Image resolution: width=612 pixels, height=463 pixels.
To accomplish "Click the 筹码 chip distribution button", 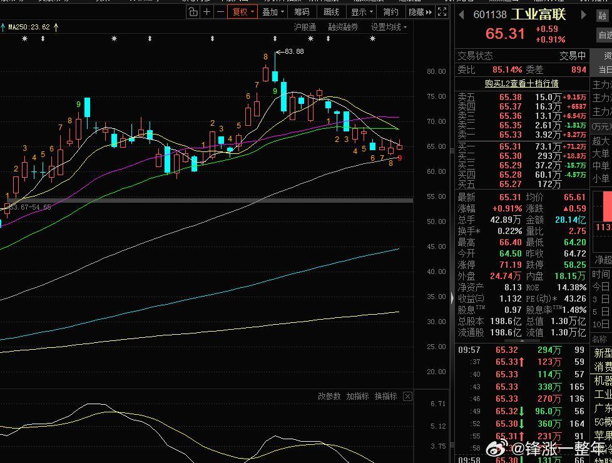I will pyautogui.click(x=302, y=12).
